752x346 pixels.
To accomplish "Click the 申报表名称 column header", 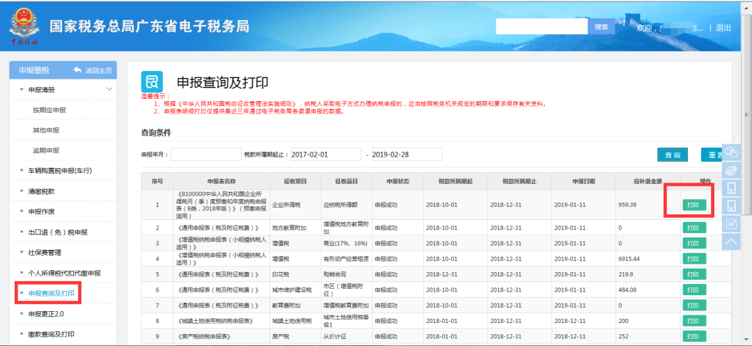I will pos(221,181).
